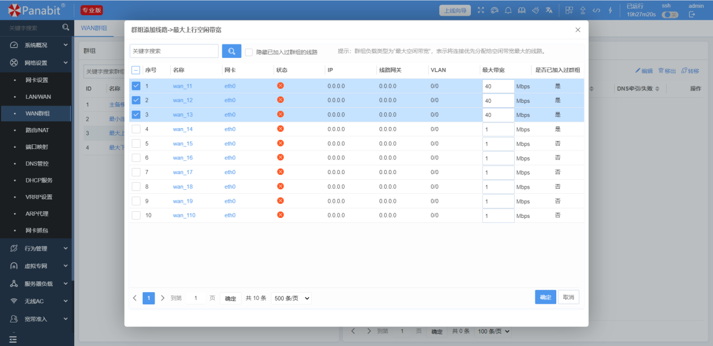Open the 500 条/页 page size dropdown
This screenshot has width=713, height=346.
[x=291, y=298]
